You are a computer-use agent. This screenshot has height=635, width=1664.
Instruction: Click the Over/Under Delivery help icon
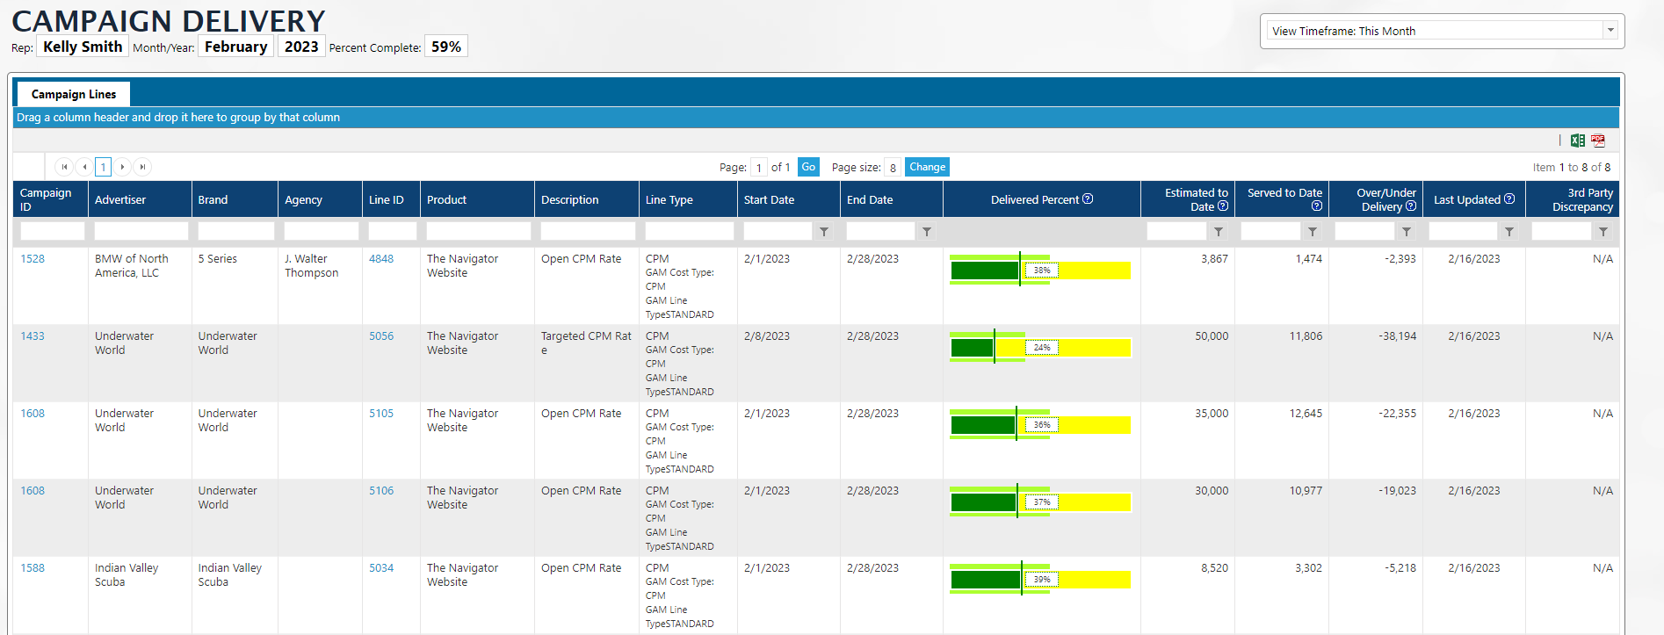click(x=1411, y=206)
